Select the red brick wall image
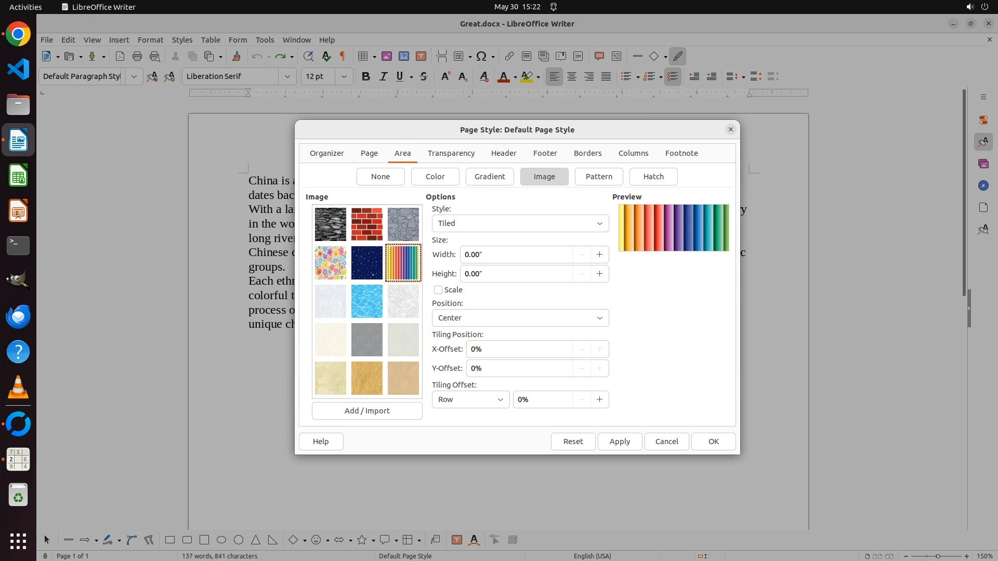Viewport: 998px width, 561px height. (x=366, y=224)
